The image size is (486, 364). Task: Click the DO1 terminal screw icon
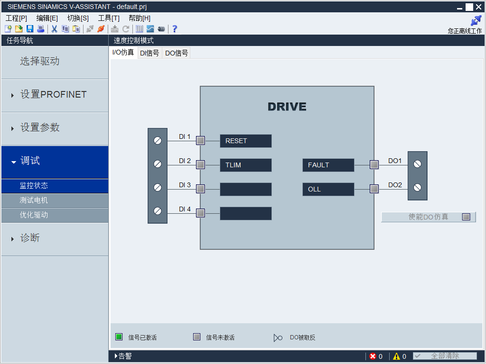click(x=418, y=164)
